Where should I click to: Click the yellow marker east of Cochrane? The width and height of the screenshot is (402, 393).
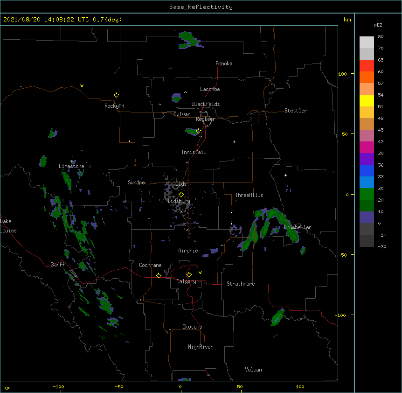point(159,275)
